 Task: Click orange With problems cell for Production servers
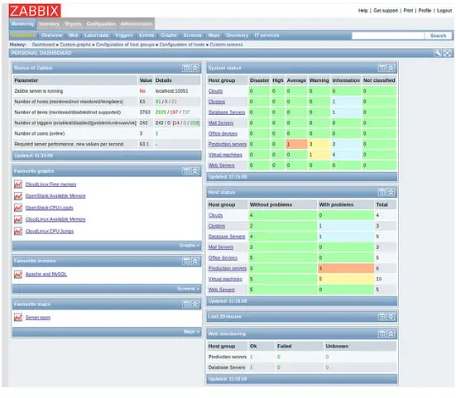tap(346, 268)
